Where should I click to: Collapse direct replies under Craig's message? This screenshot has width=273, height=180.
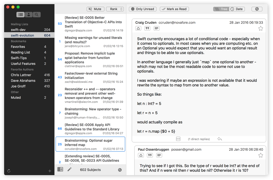178,139
